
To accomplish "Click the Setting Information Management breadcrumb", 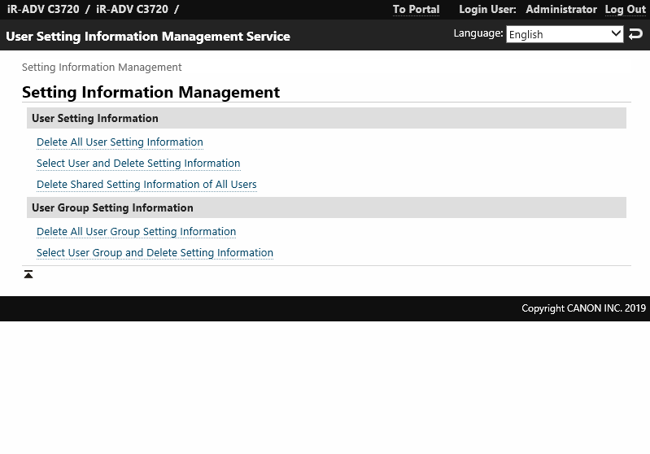I will [x=102, y=68].
